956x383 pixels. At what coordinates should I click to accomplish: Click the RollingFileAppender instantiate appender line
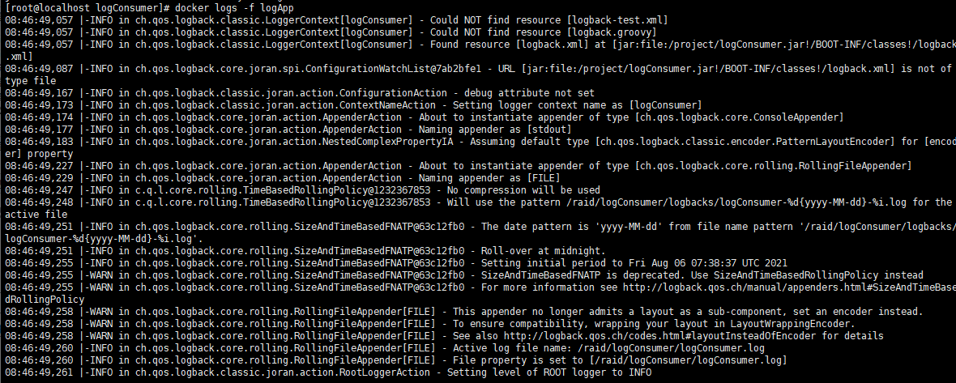coord(459,166)
